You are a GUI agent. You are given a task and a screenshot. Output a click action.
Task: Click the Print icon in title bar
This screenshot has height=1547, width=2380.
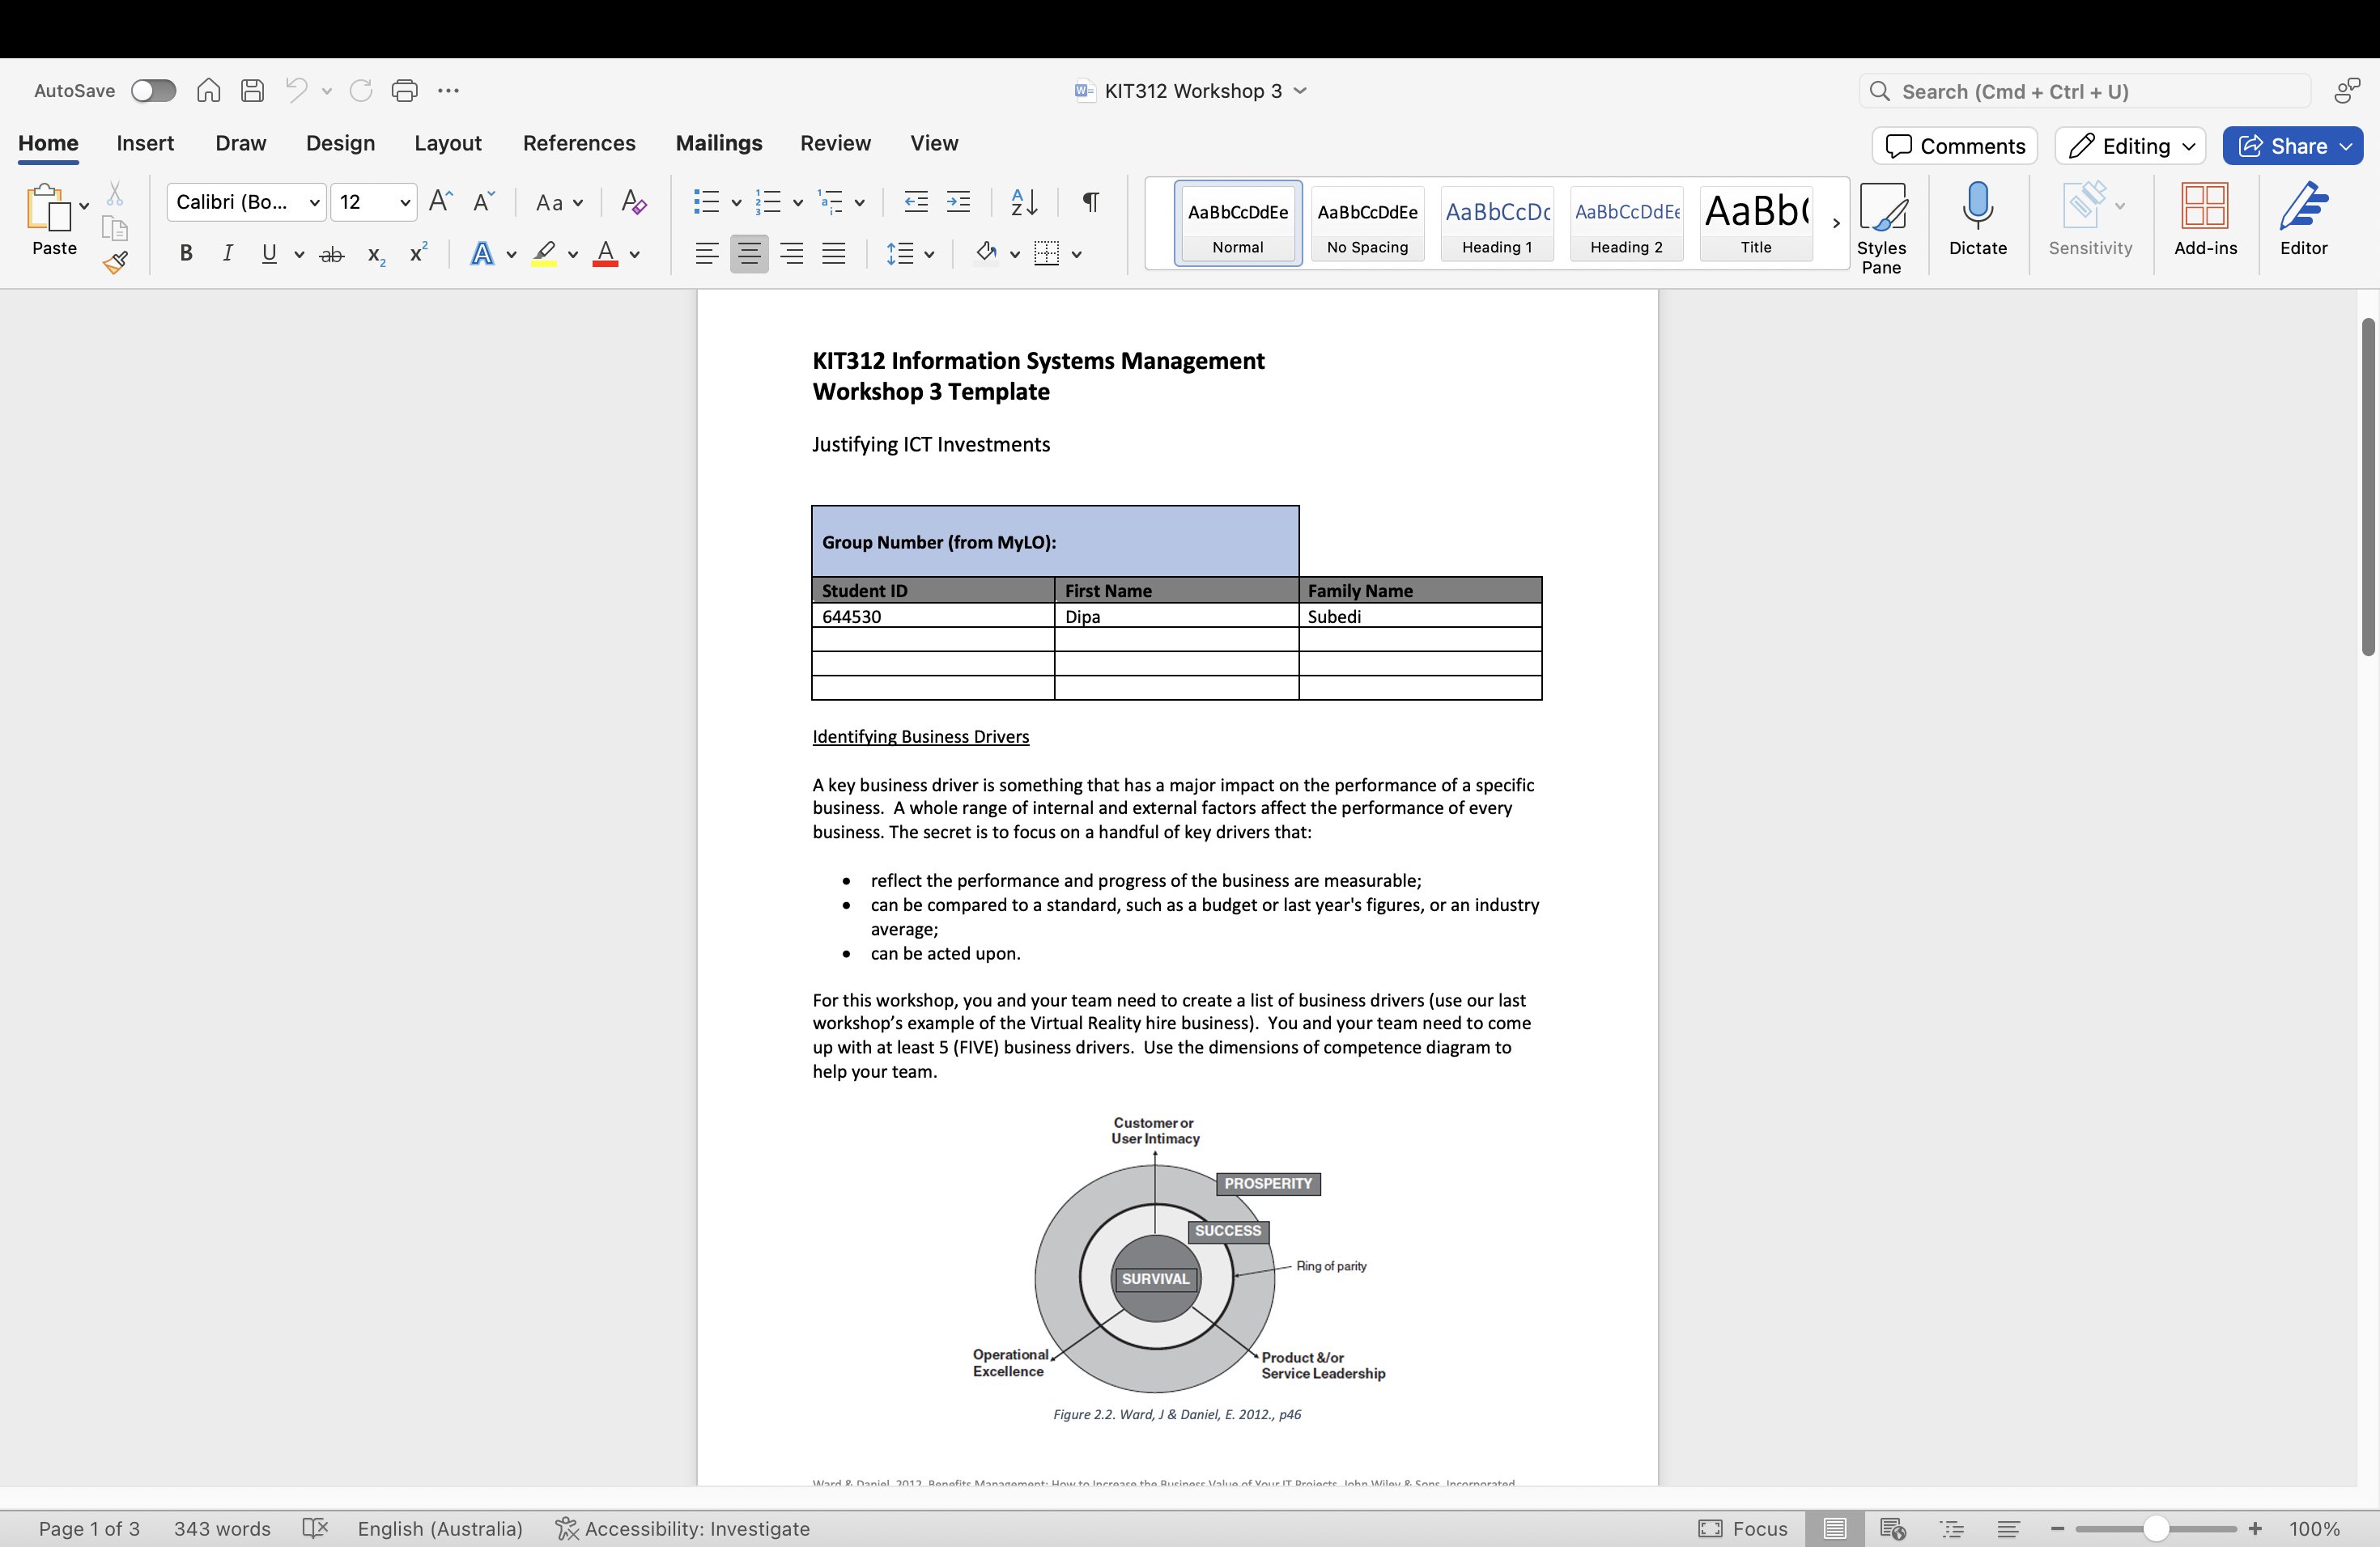404,91
